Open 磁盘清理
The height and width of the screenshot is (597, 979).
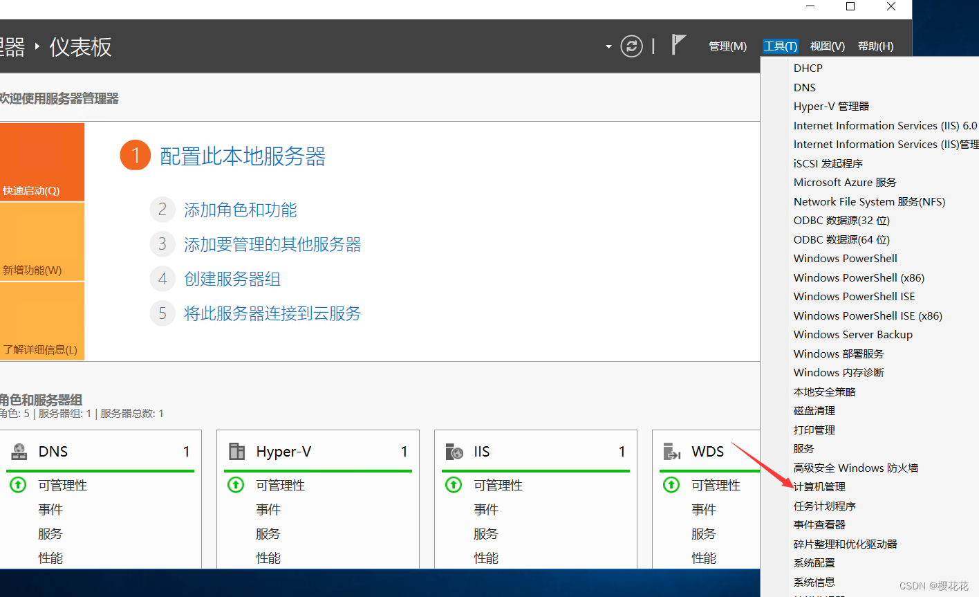click(814, 411)
